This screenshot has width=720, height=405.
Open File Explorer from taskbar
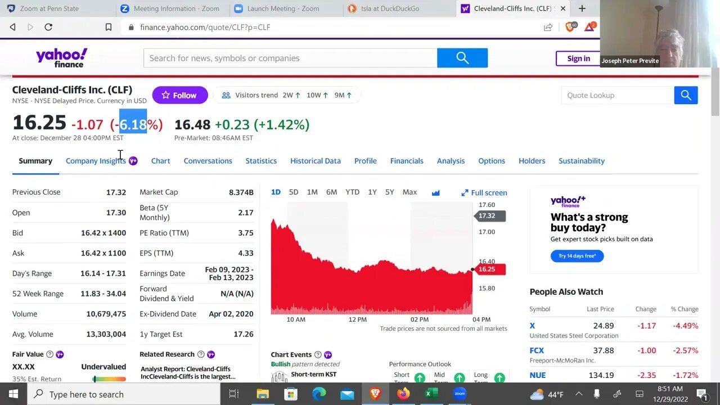pos(263,394)
